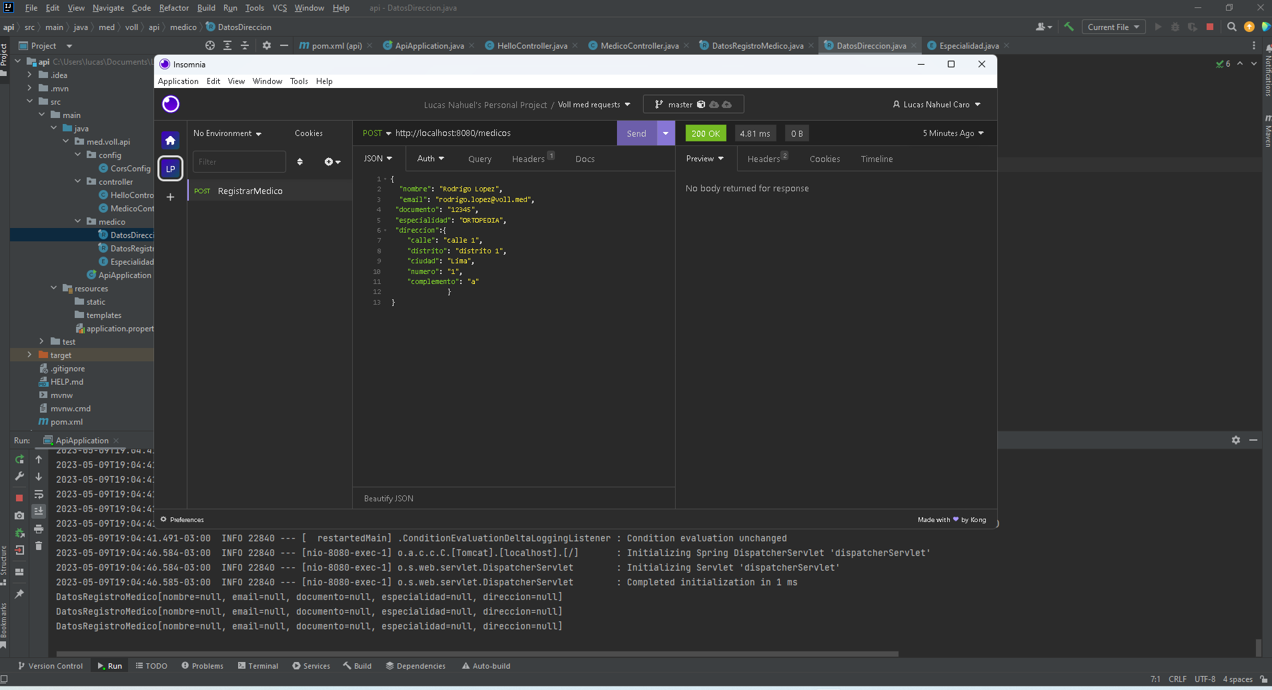Open the Docs tab in request pane
The image size is (1272, 690).
tap(585, 159)
